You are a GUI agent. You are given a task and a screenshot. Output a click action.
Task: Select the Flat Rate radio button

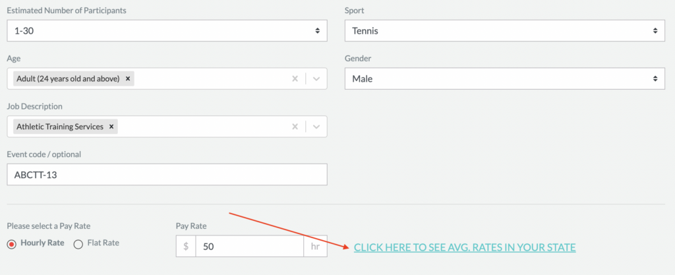coord(78,244)
